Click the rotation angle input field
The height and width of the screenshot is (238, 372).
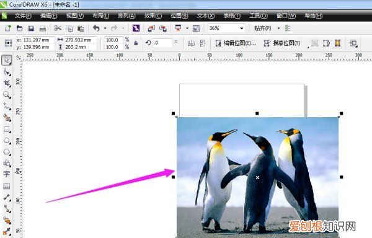162,43
